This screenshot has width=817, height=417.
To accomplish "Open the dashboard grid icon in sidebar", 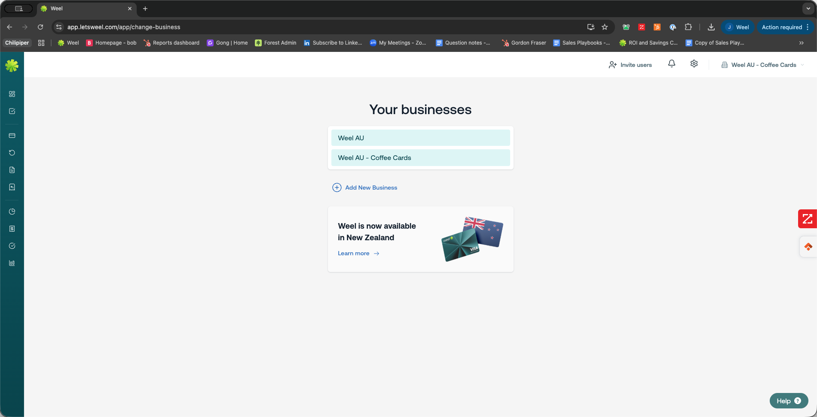I will point(12,94).
